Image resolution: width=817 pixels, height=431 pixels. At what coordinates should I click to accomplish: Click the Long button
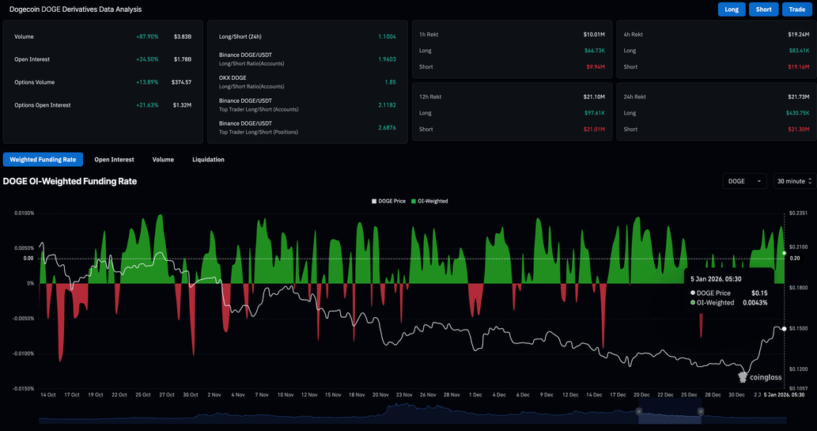tap(732, 9)
